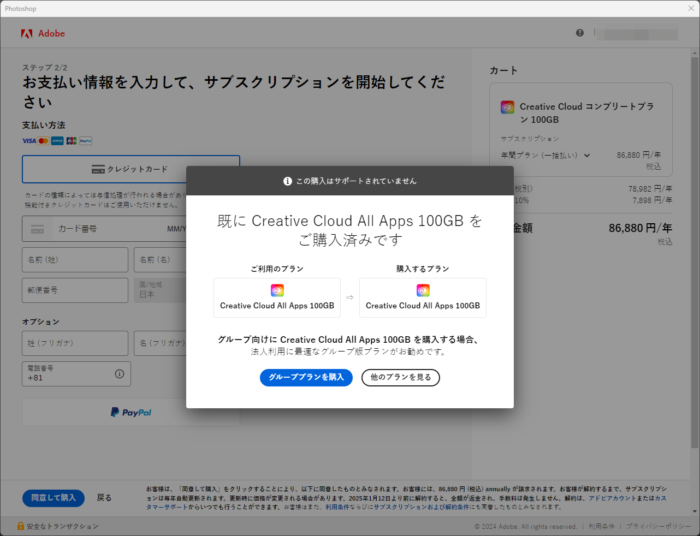Click the scrollbar down arrow
700x536 pixels.
coord(695,511)
